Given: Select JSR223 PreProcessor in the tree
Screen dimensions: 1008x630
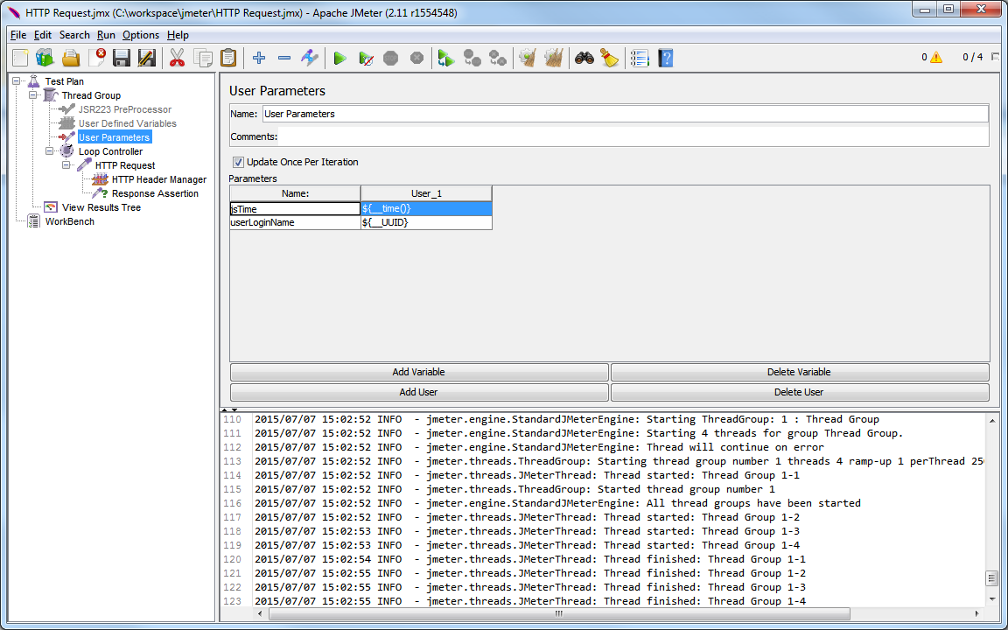Looking at the screenshot, I should [125, 109].
